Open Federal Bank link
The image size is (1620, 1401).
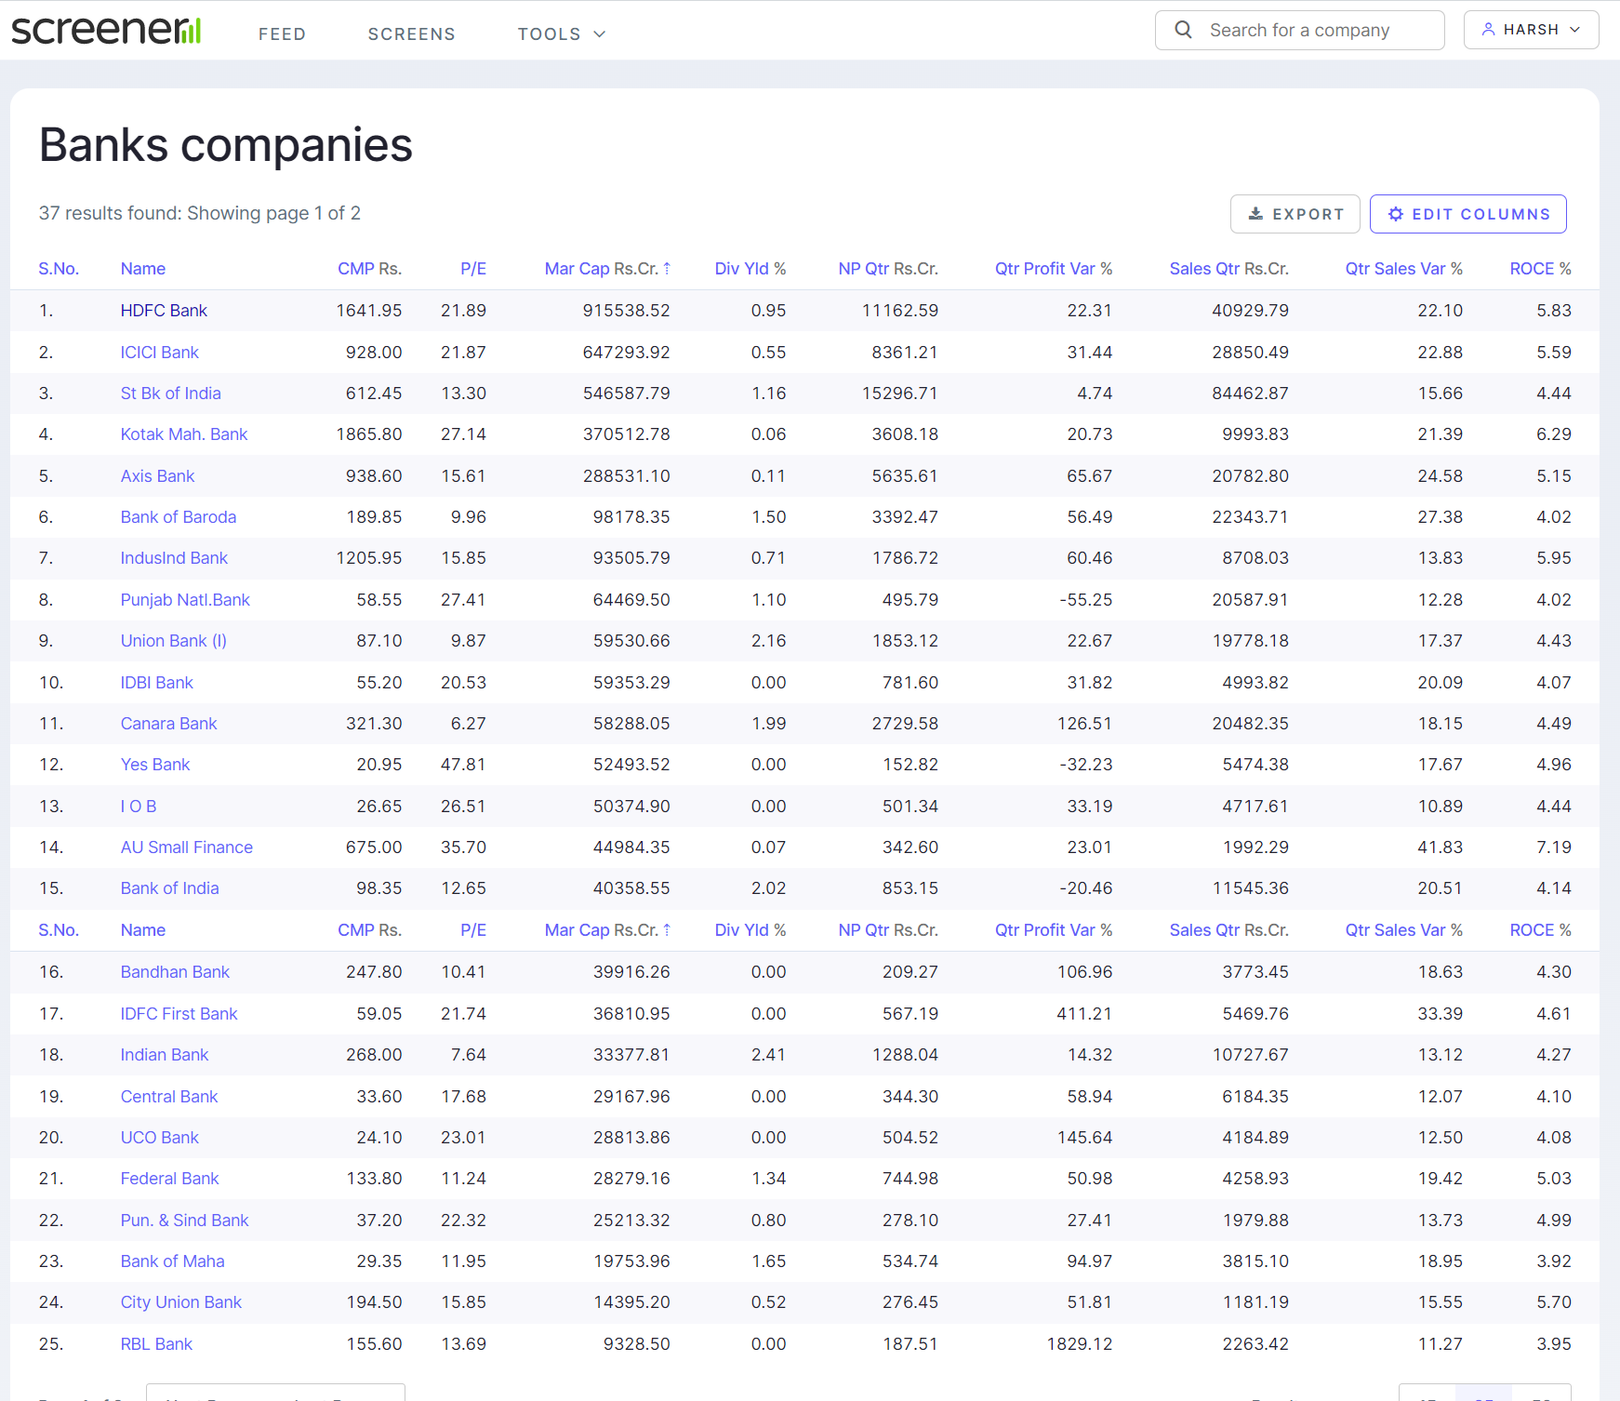tap(170, 1179)
